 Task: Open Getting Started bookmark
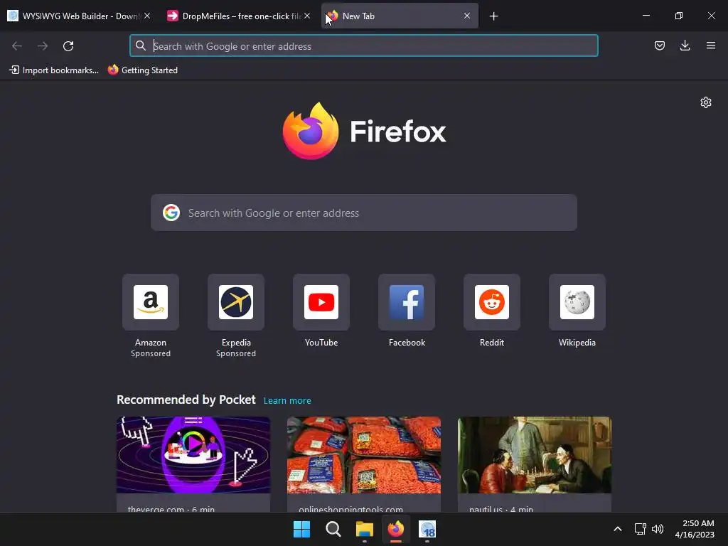click(143, 70)
